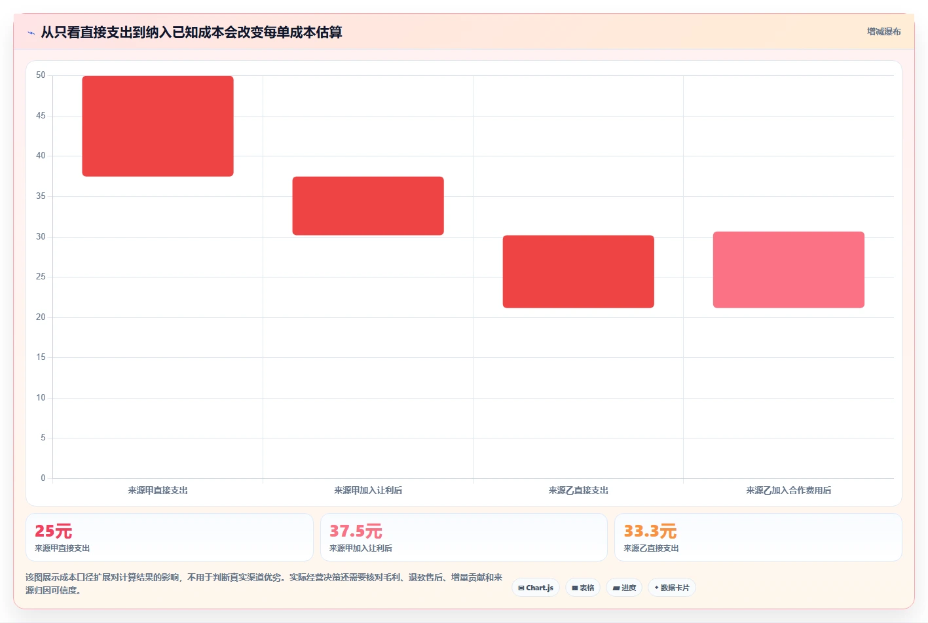This screenshot has height=623, width=928.
Task: Open the 33.3元 data card
Action: pyautogui.click(x=758, y=537)
